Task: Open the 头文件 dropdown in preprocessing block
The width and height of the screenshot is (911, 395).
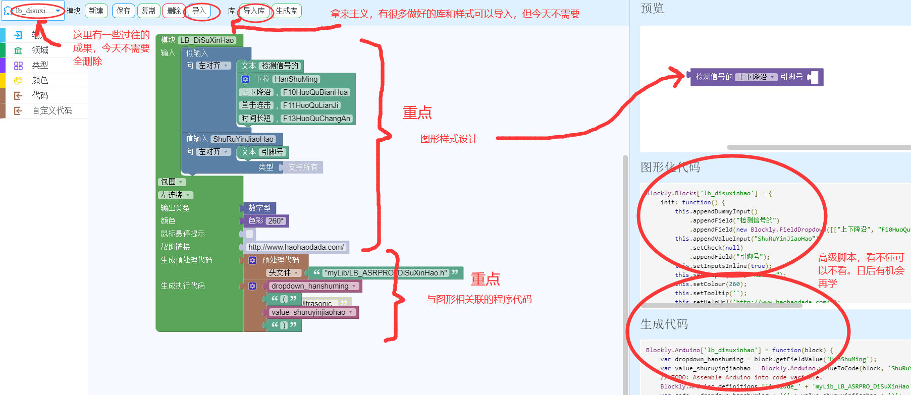Action: point(284,272)
